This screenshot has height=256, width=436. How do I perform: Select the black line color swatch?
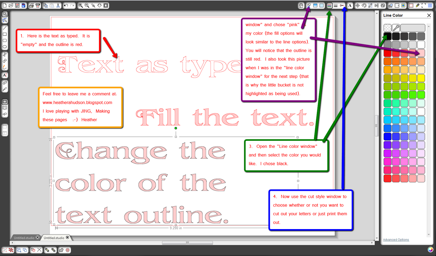pos(387,36)
